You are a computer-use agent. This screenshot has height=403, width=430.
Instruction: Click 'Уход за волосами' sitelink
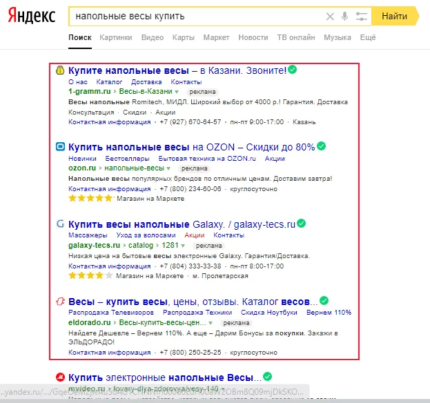click(x=146, y=235)
